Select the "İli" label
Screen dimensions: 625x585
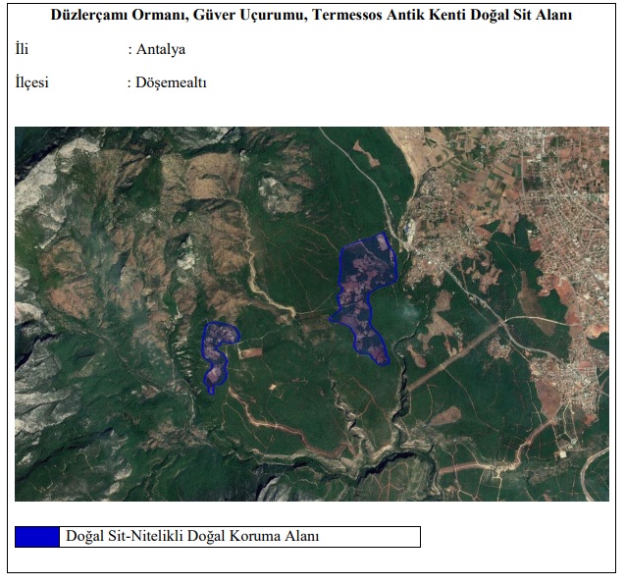click(x=22, y=49)
